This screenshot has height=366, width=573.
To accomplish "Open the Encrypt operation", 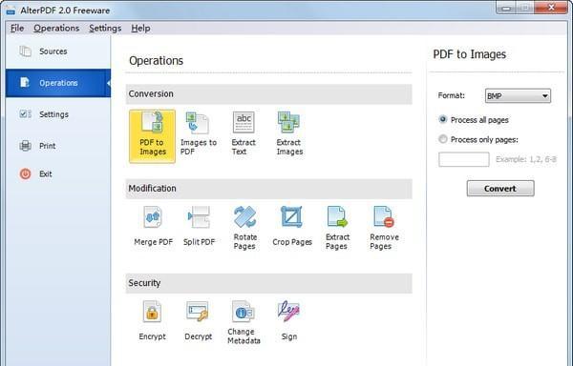I will (152, 321).
